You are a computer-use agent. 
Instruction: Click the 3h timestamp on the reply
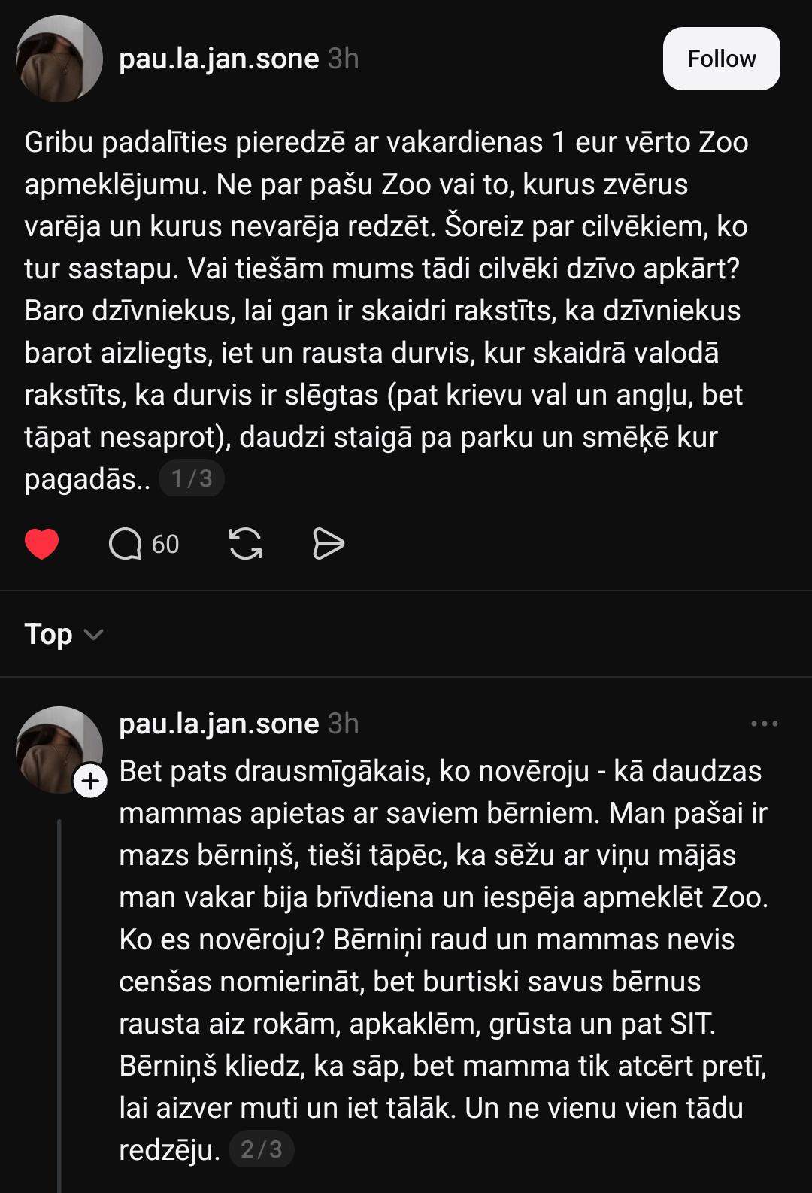343,724
